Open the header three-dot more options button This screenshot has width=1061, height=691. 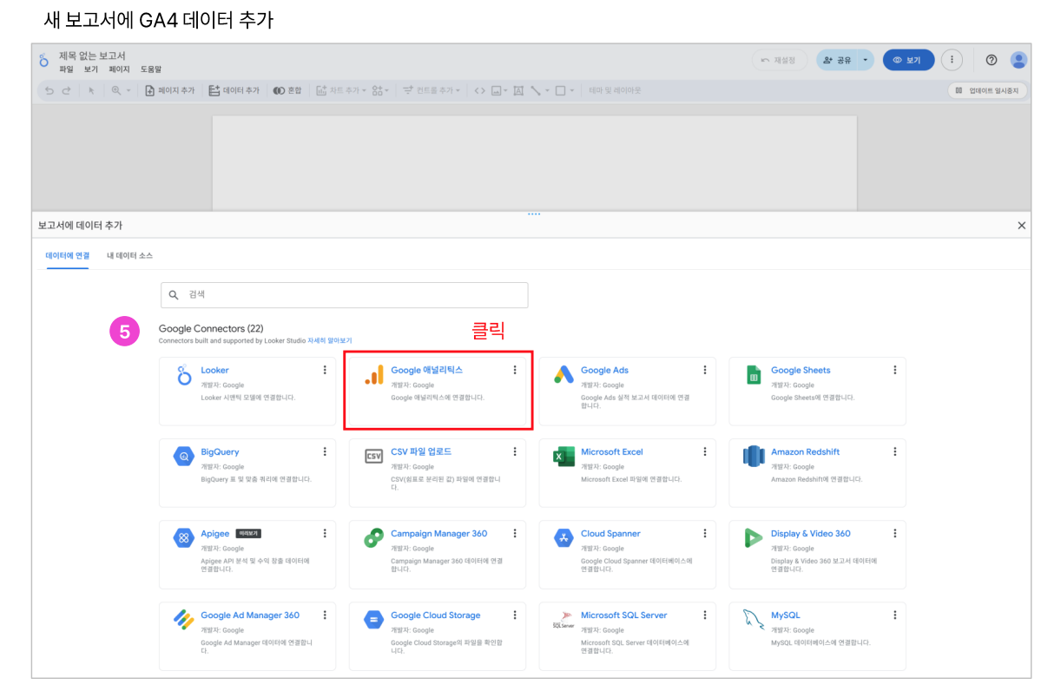coord(952,60)
